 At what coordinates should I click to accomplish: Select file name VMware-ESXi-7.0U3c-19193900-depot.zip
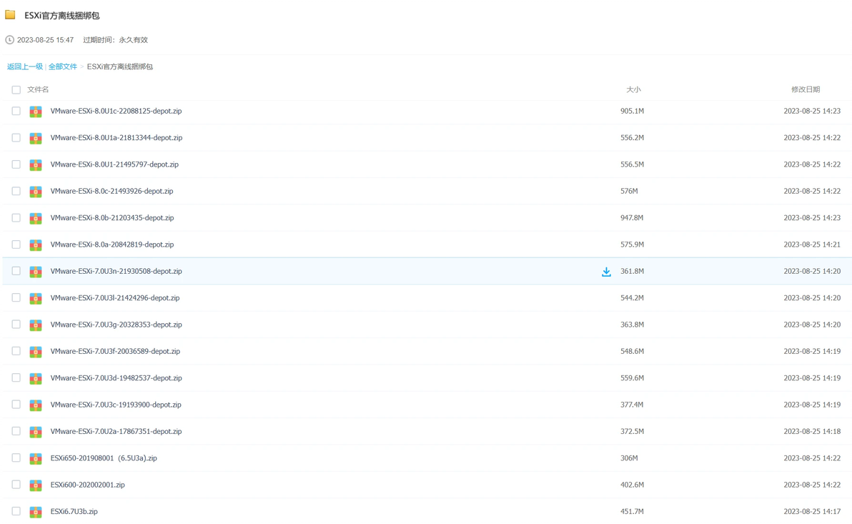tap(117, 405)
